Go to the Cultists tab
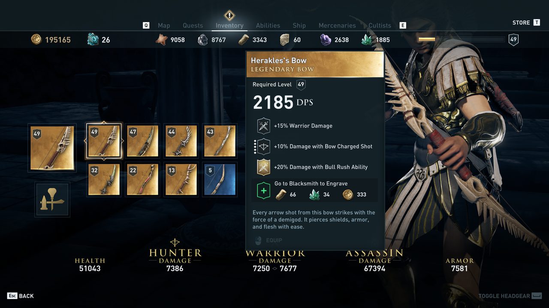 pyautogui.click(x=380, y=26)
